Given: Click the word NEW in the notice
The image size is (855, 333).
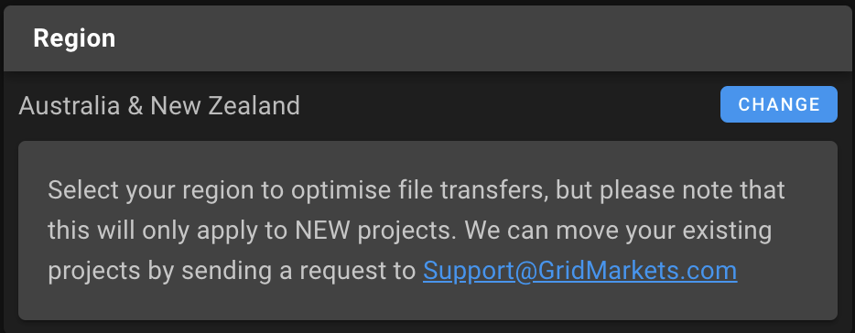Looking at the screenshot, I should tap(322, 231).
